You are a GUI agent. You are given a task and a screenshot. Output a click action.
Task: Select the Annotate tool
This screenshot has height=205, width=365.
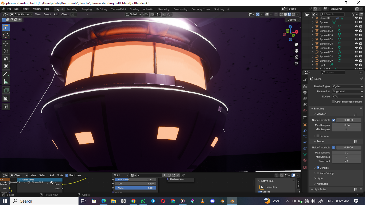tap(6, 74)
